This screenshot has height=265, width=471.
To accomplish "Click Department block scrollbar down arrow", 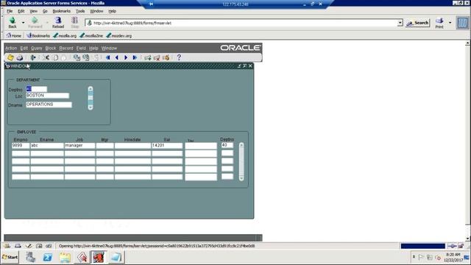I will click(91, 107).
